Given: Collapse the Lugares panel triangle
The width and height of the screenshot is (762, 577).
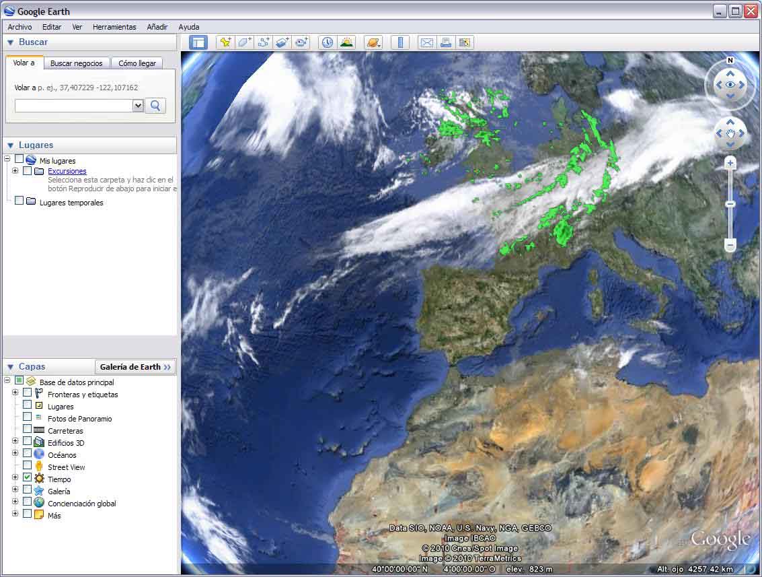Looking at the screenshot, I should (11, 145).
